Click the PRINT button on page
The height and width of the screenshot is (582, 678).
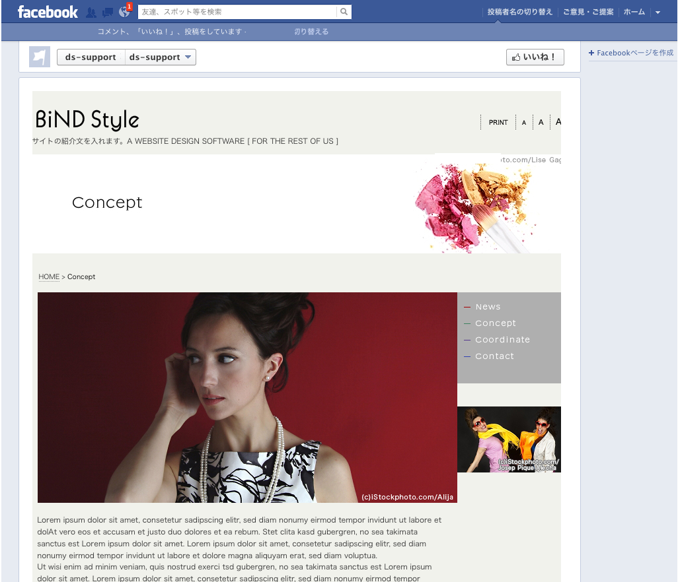pyautogui.click(x=498, y=122)
